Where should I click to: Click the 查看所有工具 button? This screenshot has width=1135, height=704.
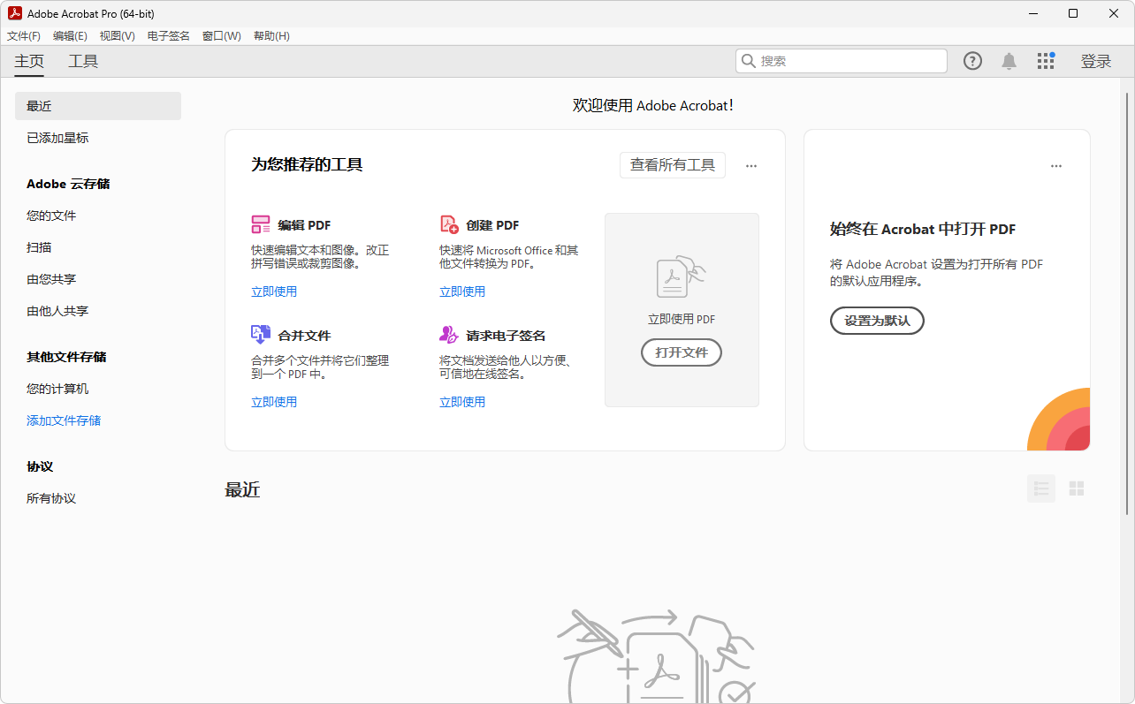(672, 165)
